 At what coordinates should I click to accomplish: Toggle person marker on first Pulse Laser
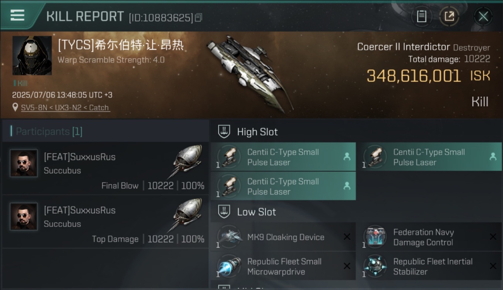point(347,157)
